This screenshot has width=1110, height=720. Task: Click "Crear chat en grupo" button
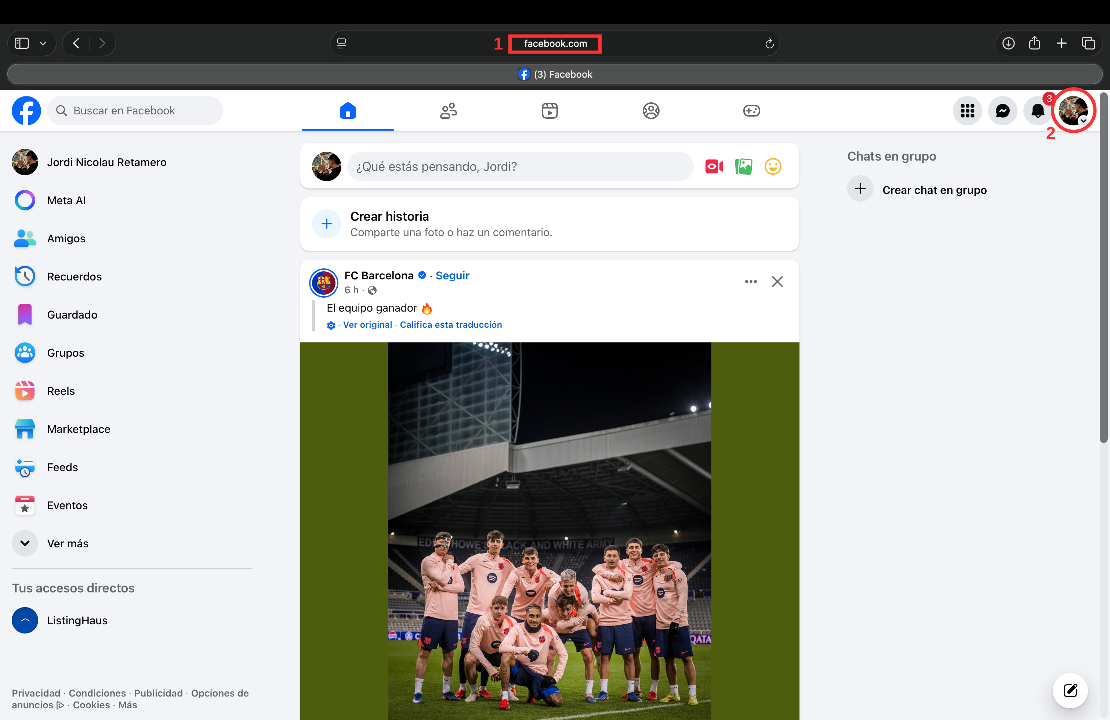click(934, 190)
